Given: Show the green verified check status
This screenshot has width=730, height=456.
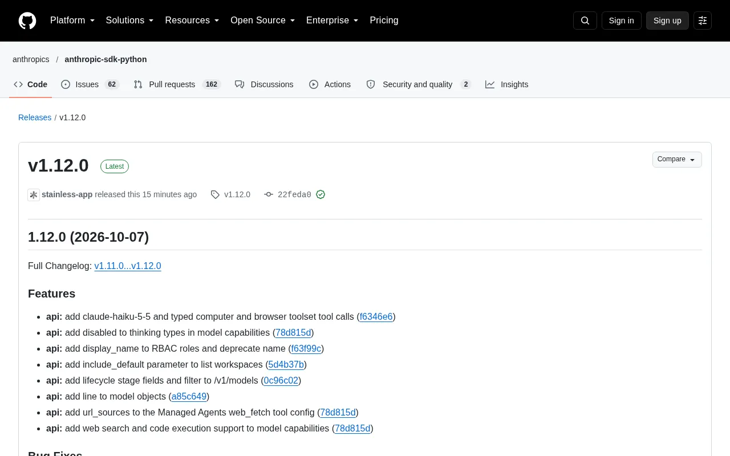Looking at the screenshot, I should [x=321, y=194].
